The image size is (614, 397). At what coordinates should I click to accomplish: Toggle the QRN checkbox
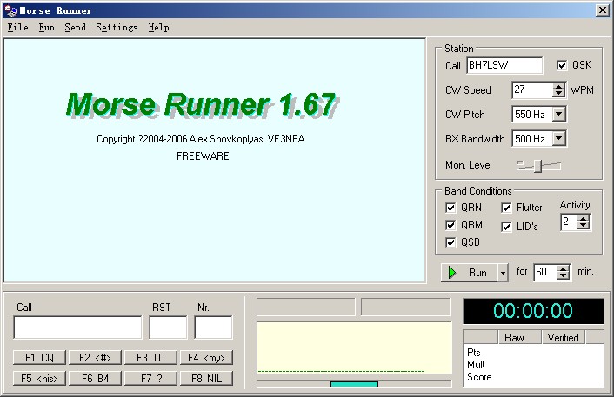click(450, 208)
